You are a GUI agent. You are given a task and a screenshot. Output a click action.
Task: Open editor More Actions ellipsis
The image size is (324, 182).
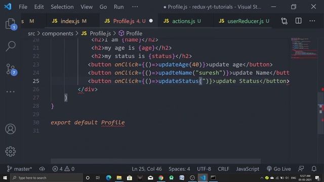point(312,21)
